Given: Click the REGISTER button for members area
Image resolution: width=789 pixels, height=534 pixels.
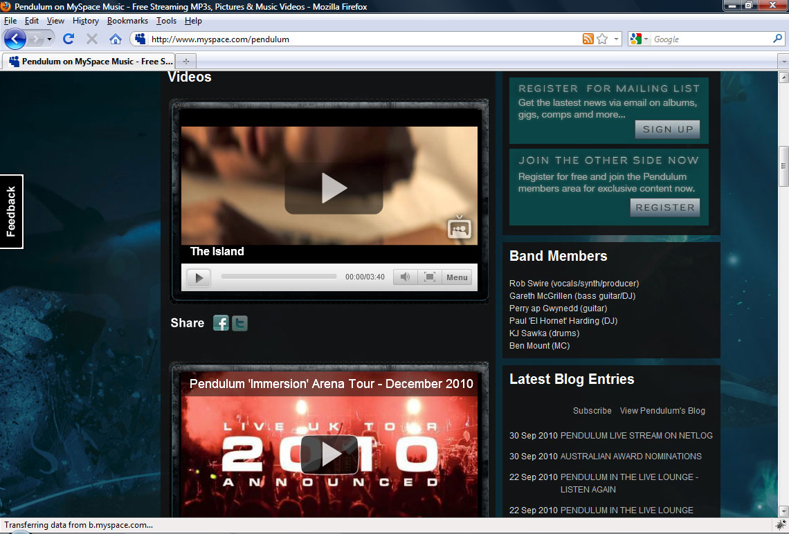Looking at the screenshot, I should 664,208.
